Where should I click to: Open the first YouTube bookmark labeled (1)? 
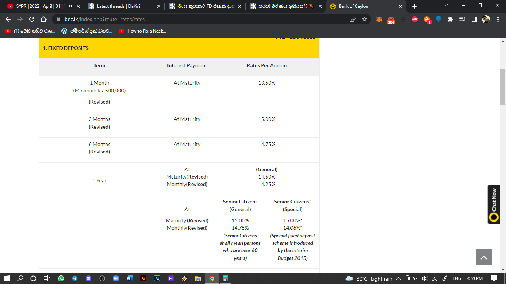coord(30,31)
